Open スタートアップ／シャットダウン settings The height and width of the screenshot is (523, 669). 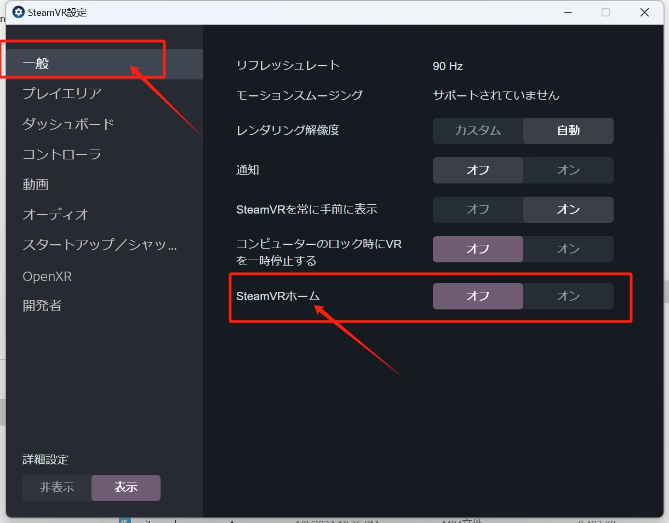(x=105, y=245)
